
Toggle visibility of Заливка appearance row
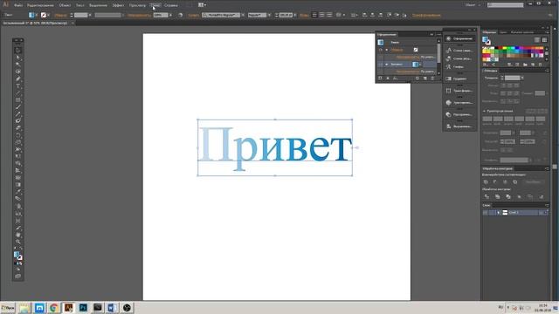point(381,65)
